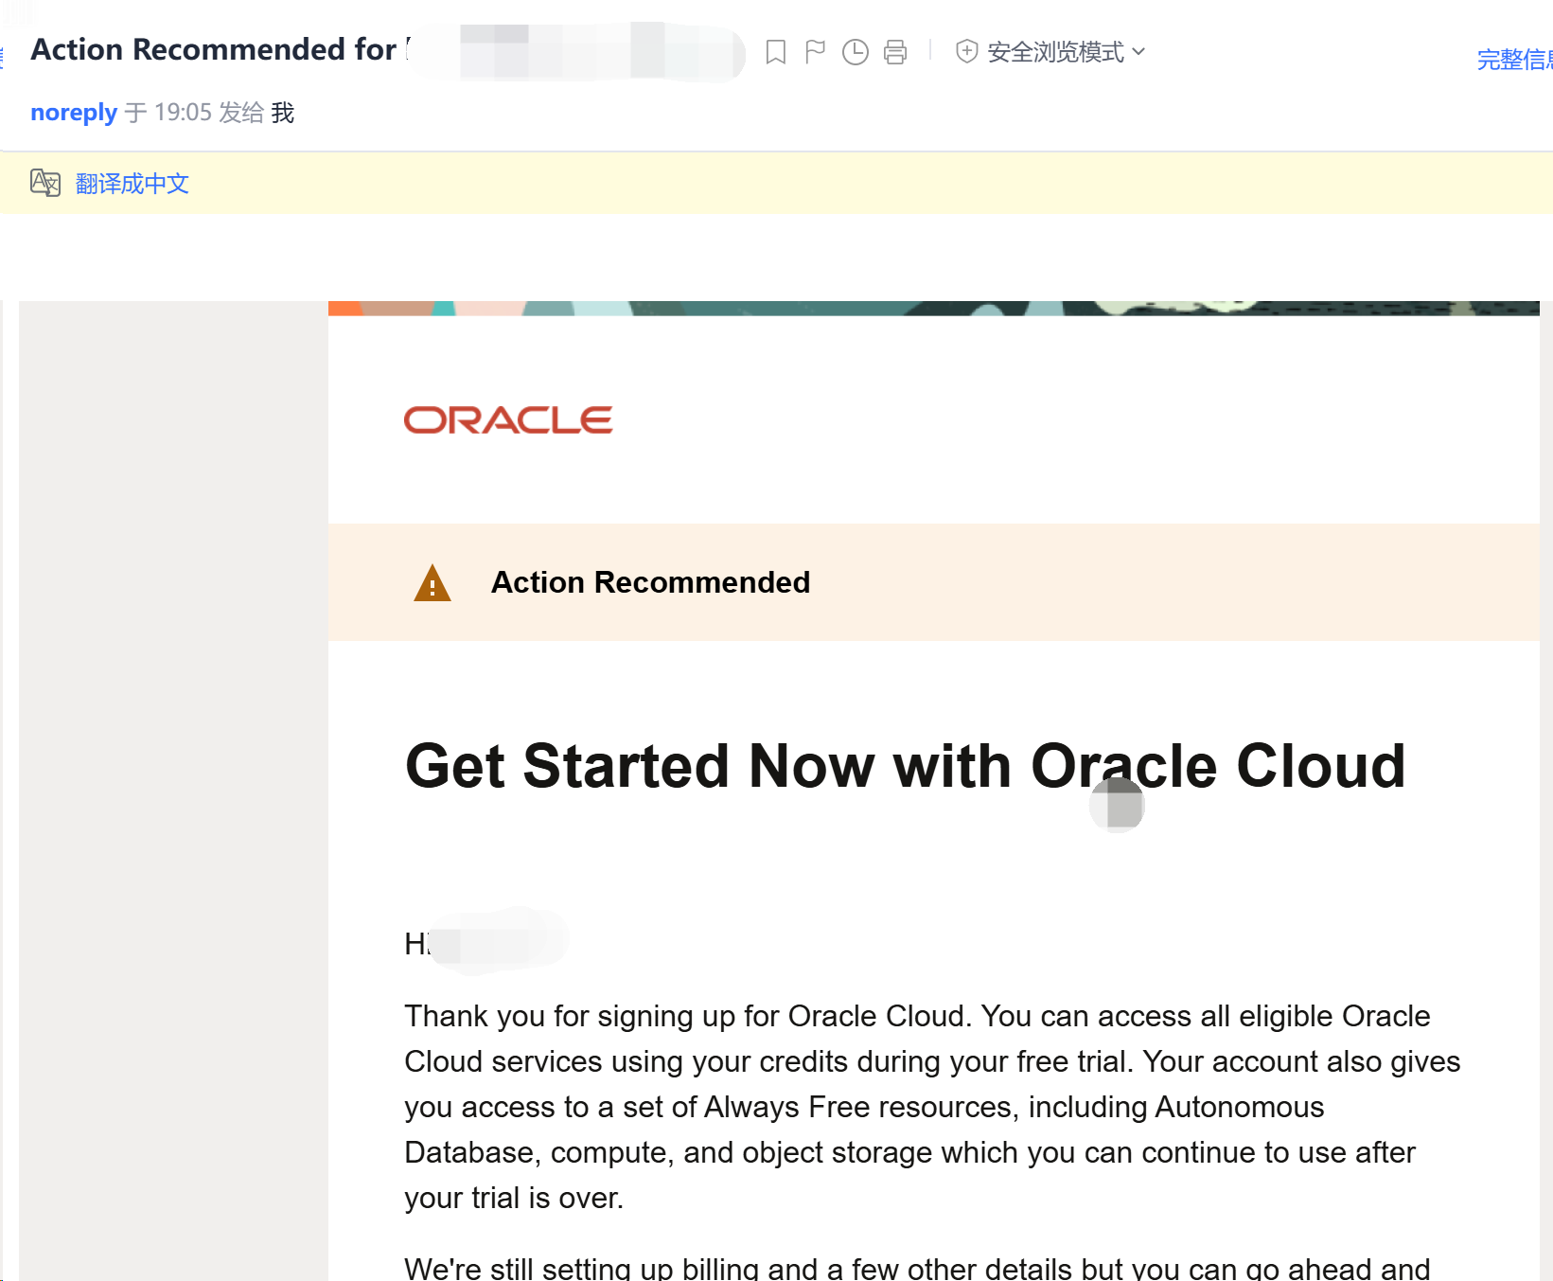Click the orange warning triangle icon
Screen dimensions: 1553x1281
[x=432, y=583]
